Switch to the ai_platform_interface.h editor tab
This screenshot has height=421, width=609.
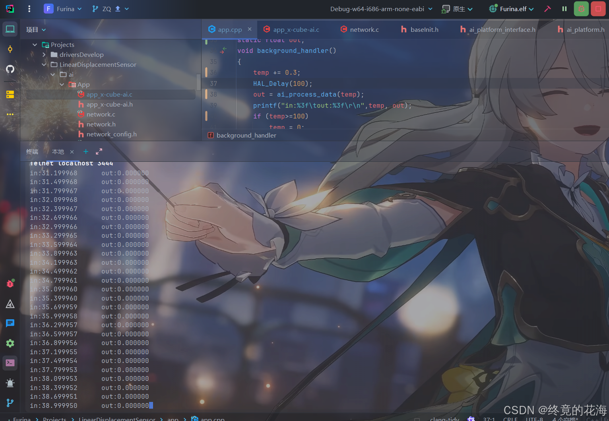click(x=498, y=29)
